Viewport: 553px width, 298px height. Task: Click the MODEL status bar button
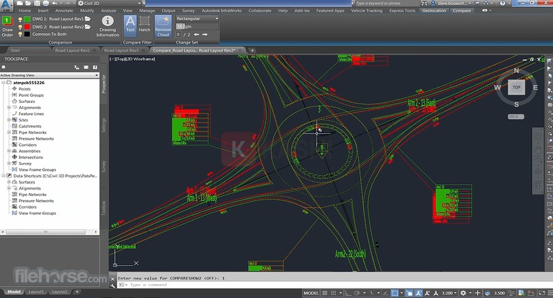[x=310, y=292]
